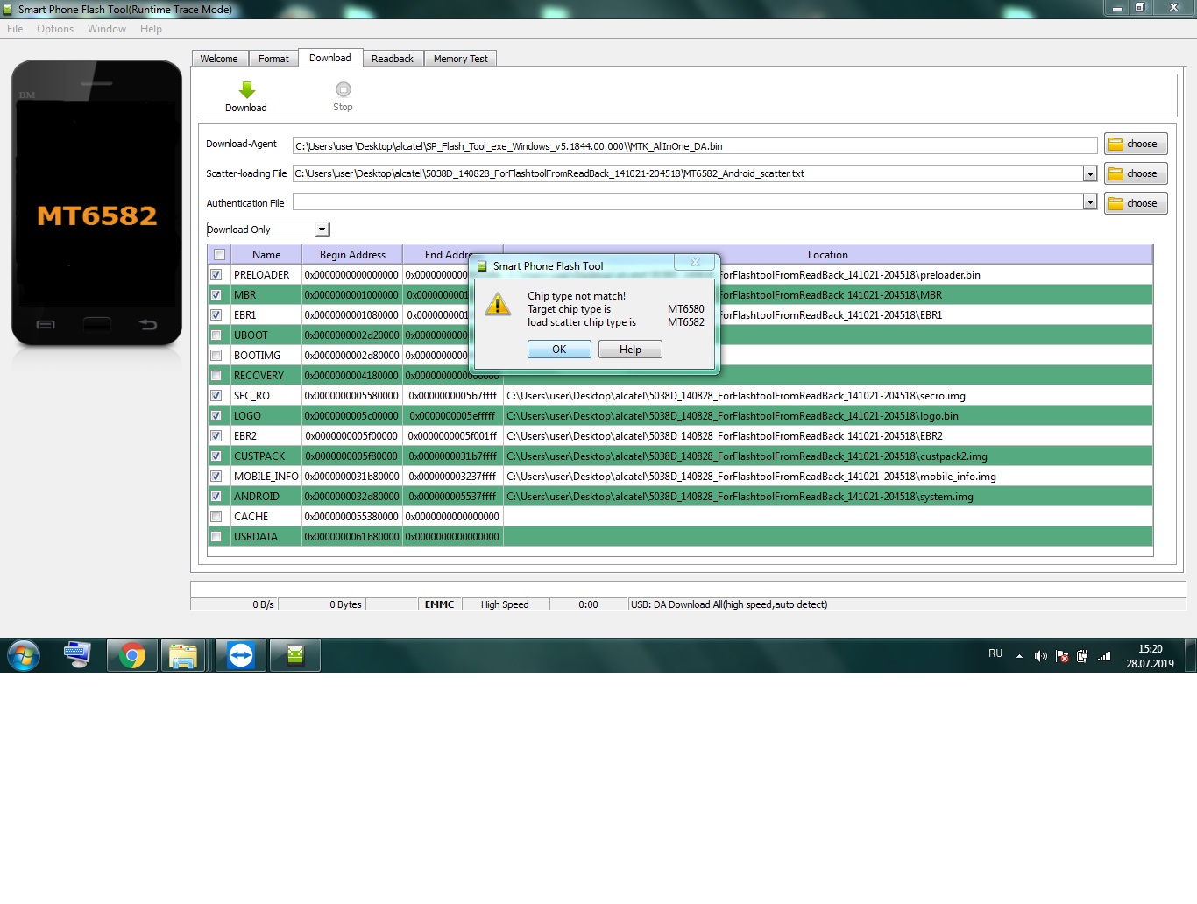Image resolution: width=1197 pixels, height=904 pixels.
Task: Click the folder choose icon for Download-Agent
Action: [x=1116, y=145]
